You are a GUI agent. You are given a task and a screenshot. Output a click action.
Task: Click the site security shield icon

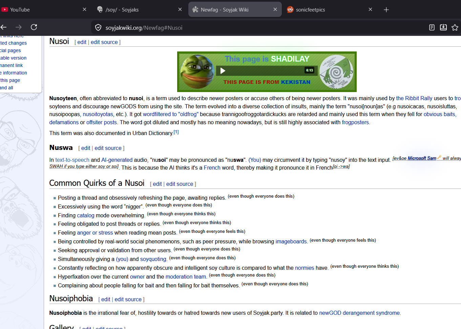click(x=98, y=27)
